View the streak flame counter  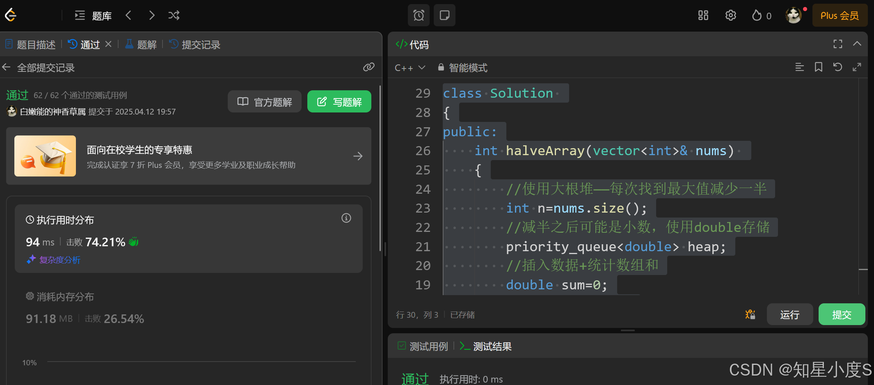762,16
